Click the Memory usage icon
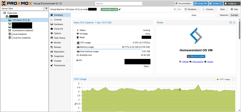 coord(78,47)
